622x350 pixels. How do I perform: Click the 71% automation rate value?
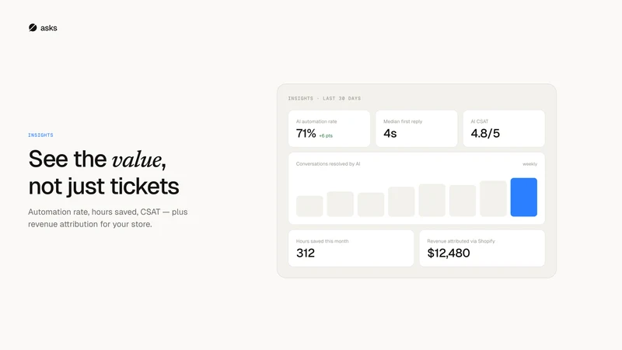306,133
